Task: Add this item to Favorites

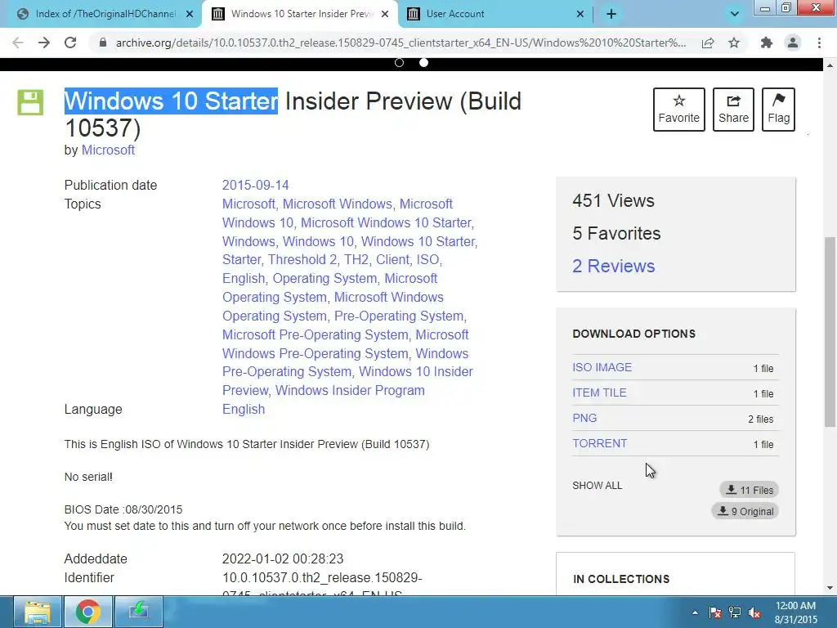Action: point(678,110)
